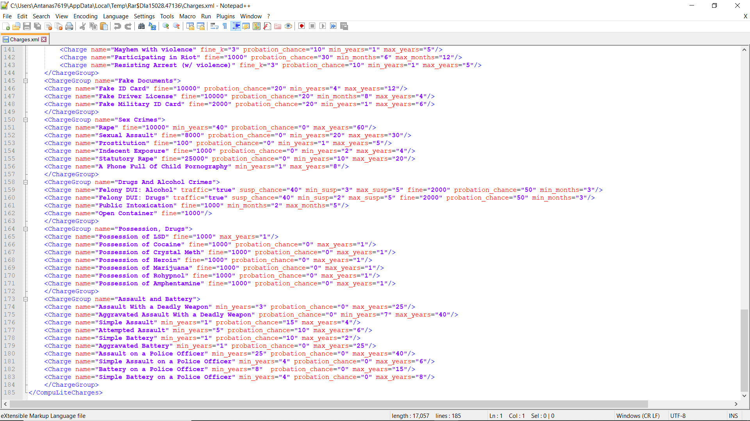Image resolution: width=750 pixels, height=421 pixels.
Task: Toggle the Word Wrap toolbar button
Action: click(214, 26)
